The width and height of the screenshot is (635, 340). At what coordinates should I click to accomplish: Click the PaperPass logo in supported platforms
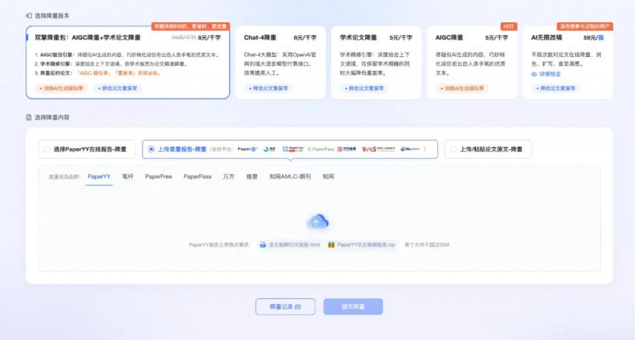[x=321, y=149]
